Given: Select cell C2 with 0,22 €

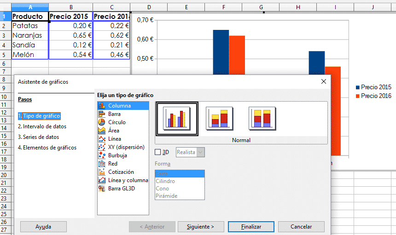Looking at the screenshot, I should [x=111, y=26].
